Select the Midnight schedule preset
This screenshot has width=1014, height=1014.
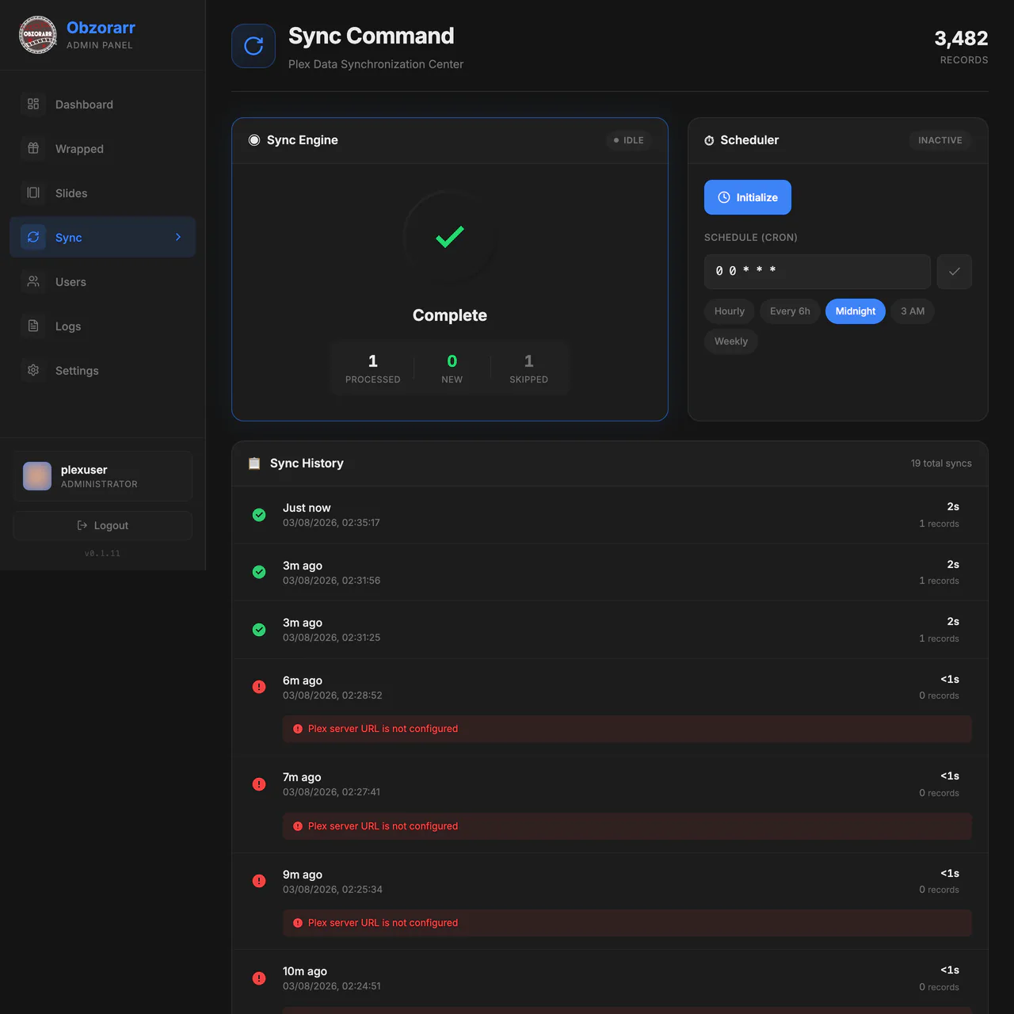point(856,311)
